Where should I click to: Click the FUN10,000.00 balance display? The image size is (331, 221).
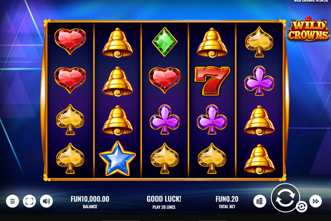point(90,199)
